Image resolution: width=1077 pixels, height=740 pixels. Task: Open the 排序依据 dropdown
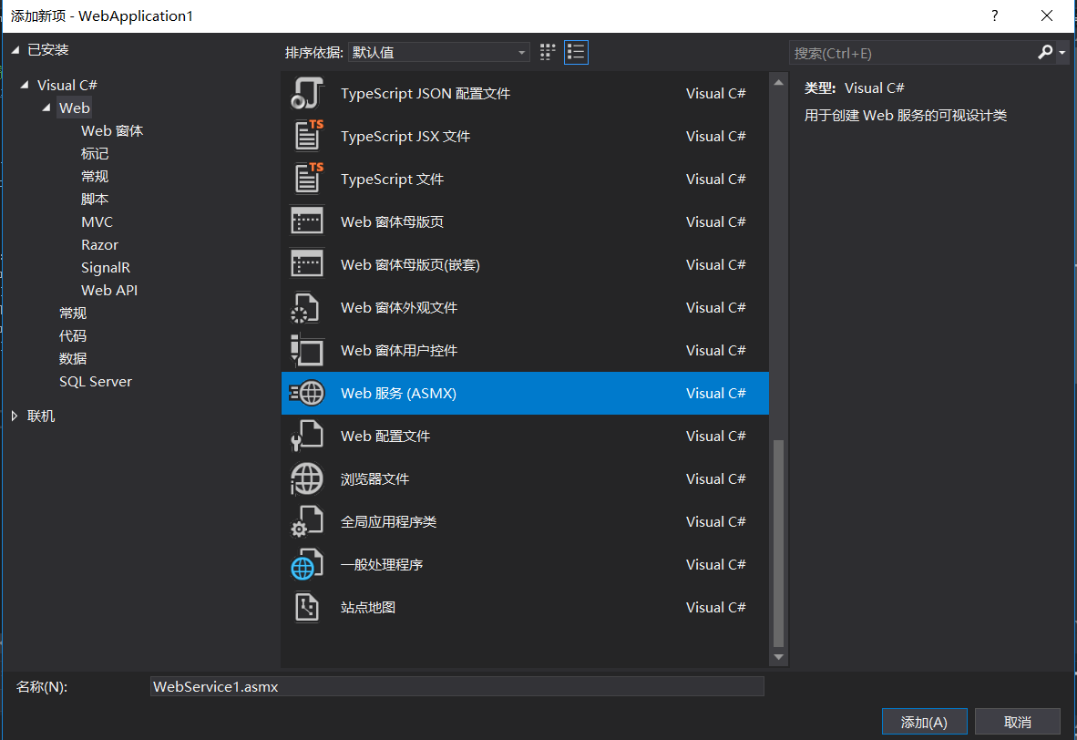[x=438, y=52]
